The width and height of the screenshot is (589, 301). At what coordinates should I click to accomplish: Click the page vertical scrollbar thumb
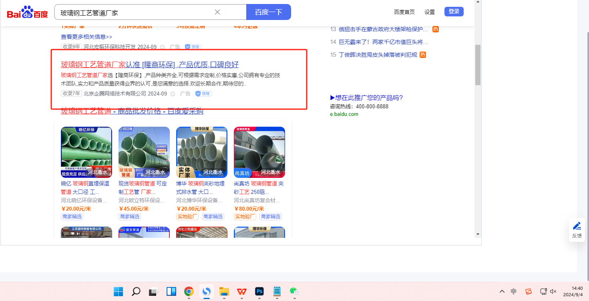[x=477, y=64]
